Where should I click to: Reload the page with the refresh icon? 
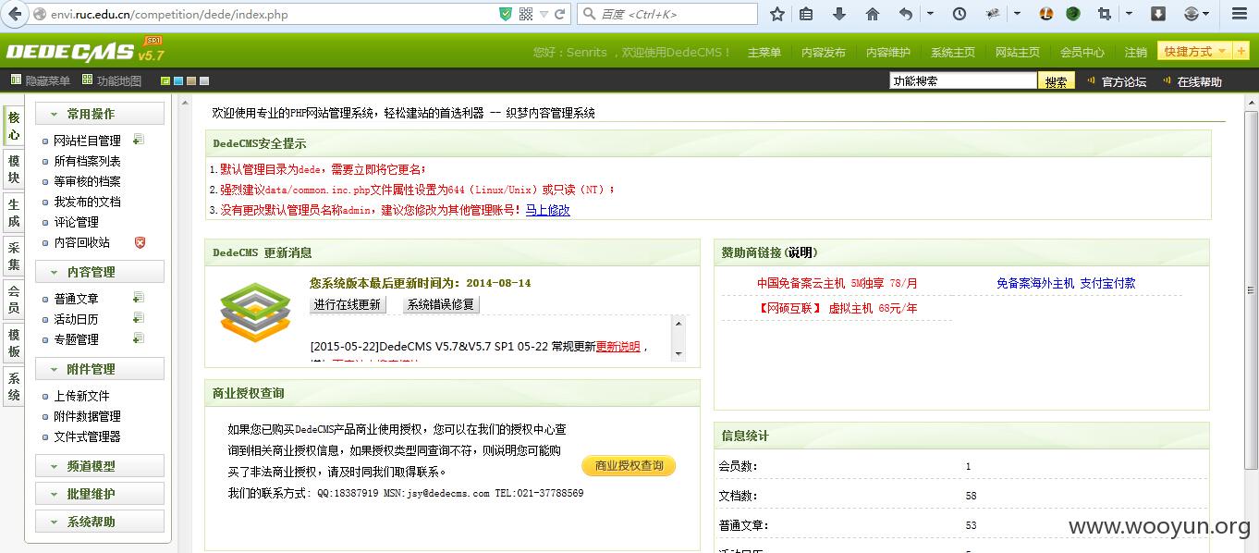click(560, 14)
